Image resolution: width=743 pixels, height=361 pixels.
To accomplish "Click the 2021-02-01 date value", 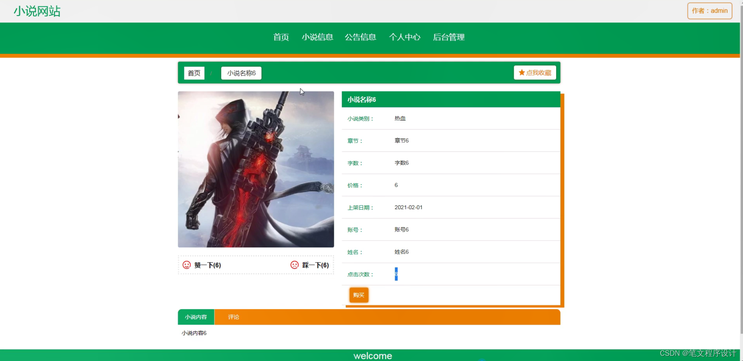I will point(408,207).
